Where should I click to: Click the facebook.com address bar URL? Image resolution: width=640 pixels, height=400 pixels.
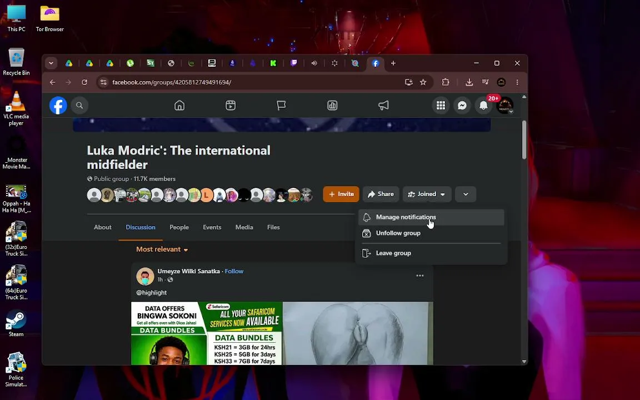click(x=172, y=82)
